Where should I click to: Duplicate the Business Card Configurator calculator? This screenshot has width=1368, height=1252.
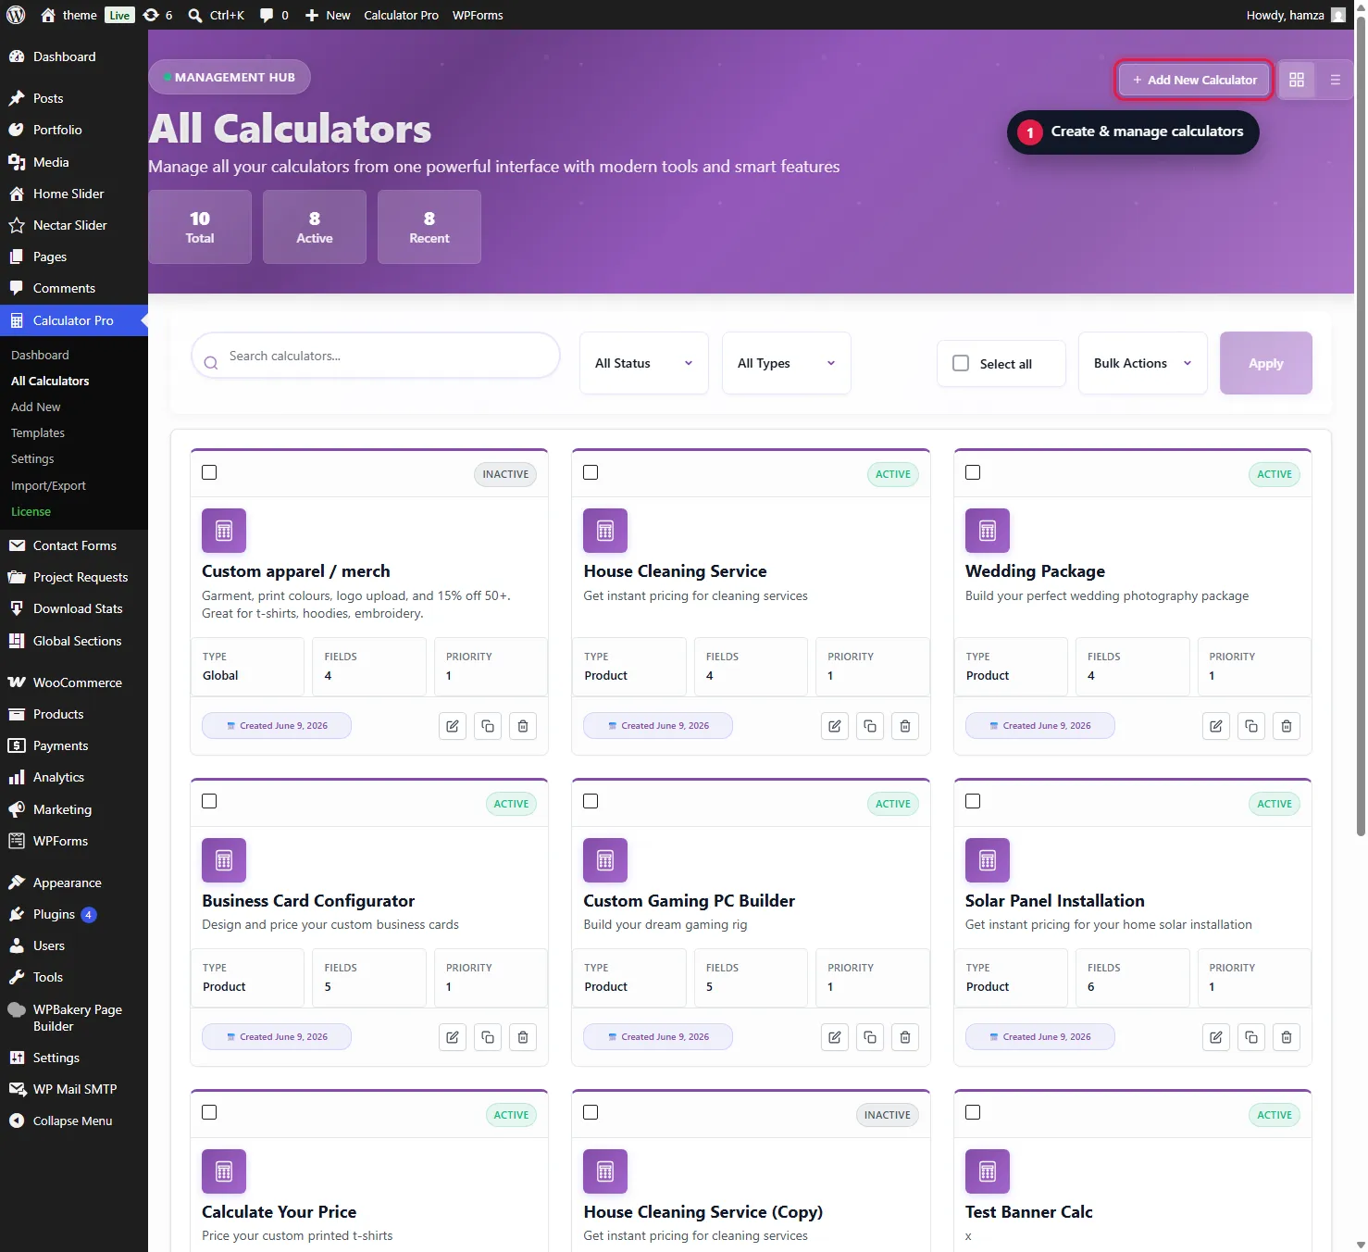click(488, 1037)
